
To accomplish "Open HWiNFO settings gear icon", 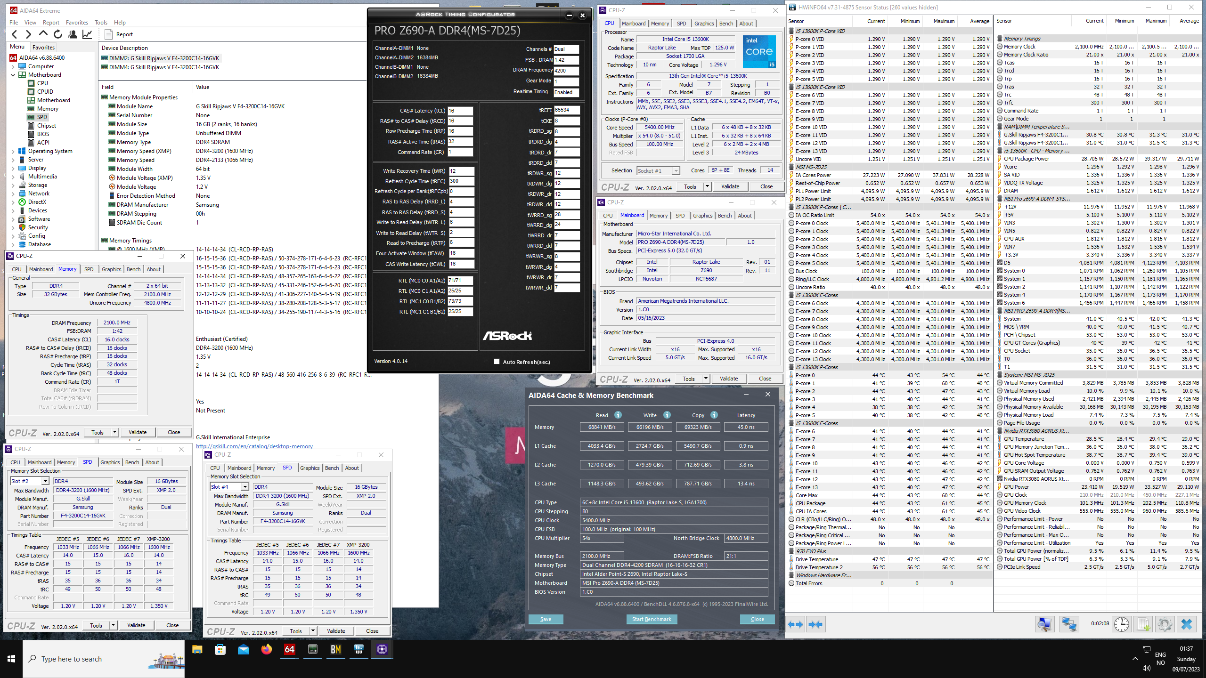I will pos(1165,624).
